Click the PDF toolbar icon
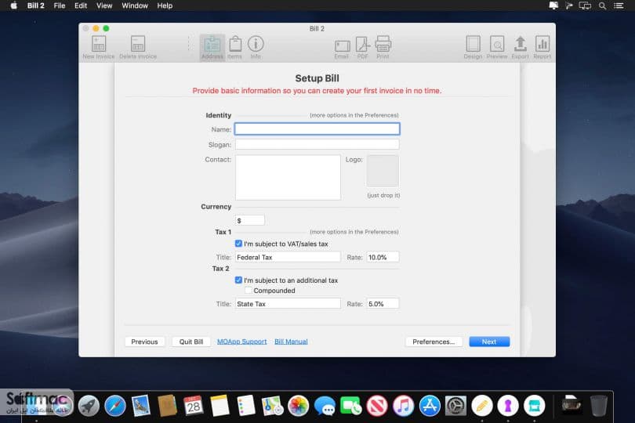 (362, 47)
